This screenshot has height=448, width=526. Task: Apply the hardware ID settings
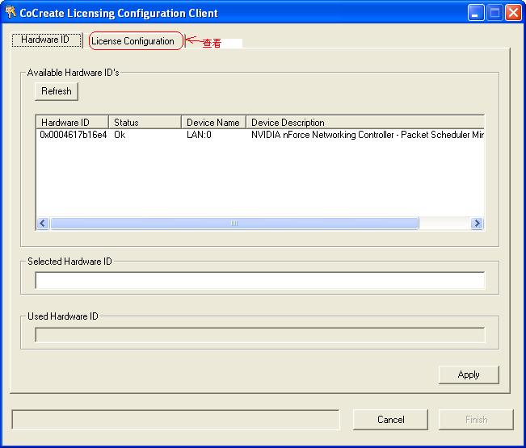coord(469,375)
